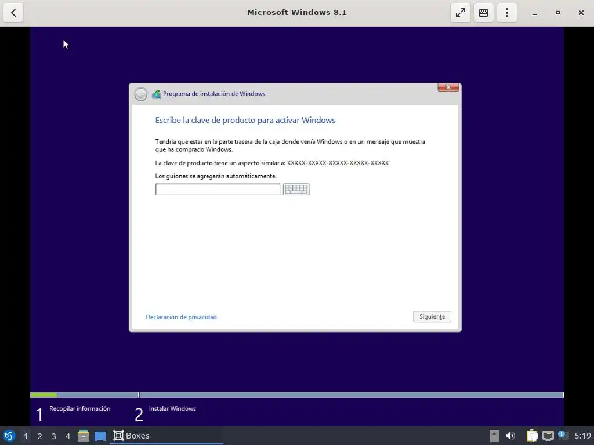This screenshot has height=445, width=594.
Task: Click the 5:19 panel clock
Action: pyautogui.click(x=582, y=436)
